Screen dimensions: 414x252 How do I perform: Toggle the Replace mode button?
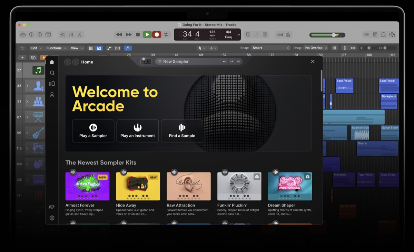coord(248,34)
